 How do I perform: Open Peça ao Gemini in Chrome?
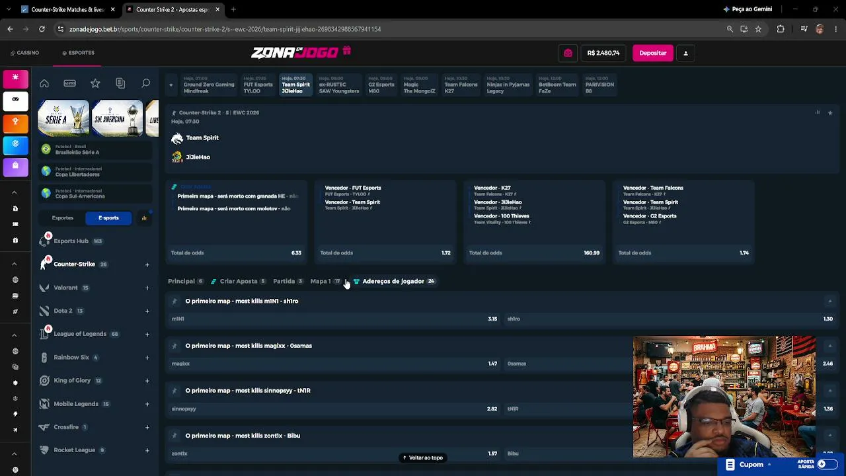click(x=748, y=9)
